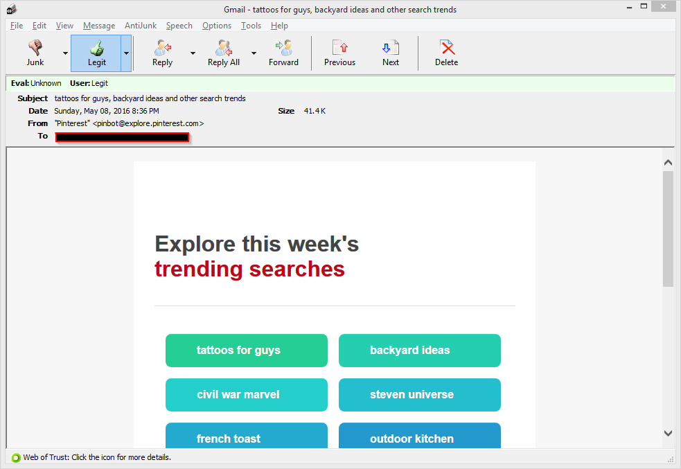This screenshot has width=681, height=469.
Task: Click the 'civil war marvel' button
Action: 246,395
